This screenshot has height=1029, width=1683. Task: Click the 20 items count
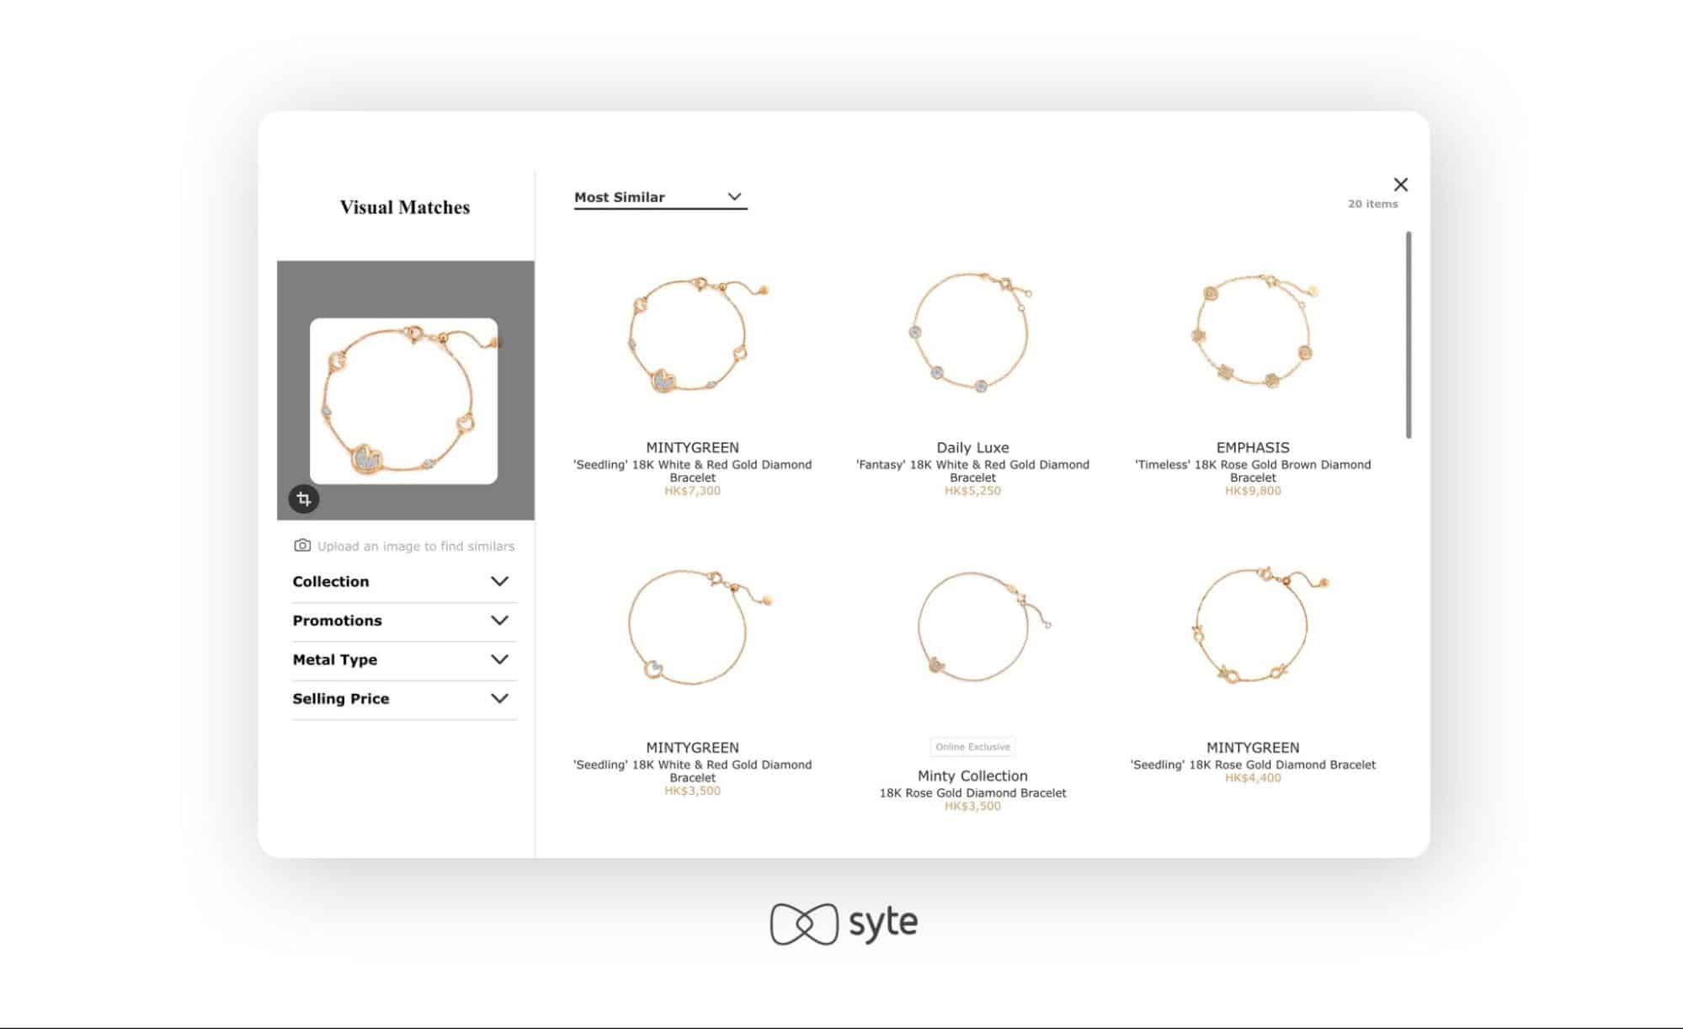pos(1372,204)
